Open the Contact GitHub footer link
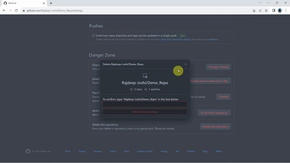Screen dimensions: 290x163 [145, 151]
